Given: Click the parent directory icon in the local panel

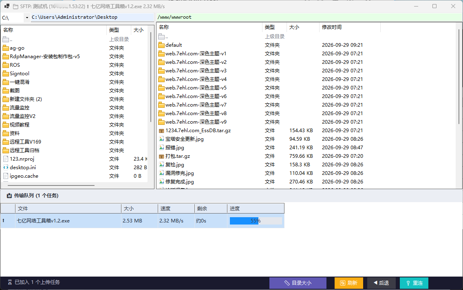Looking at the screenshot, I should click(6, 39).
